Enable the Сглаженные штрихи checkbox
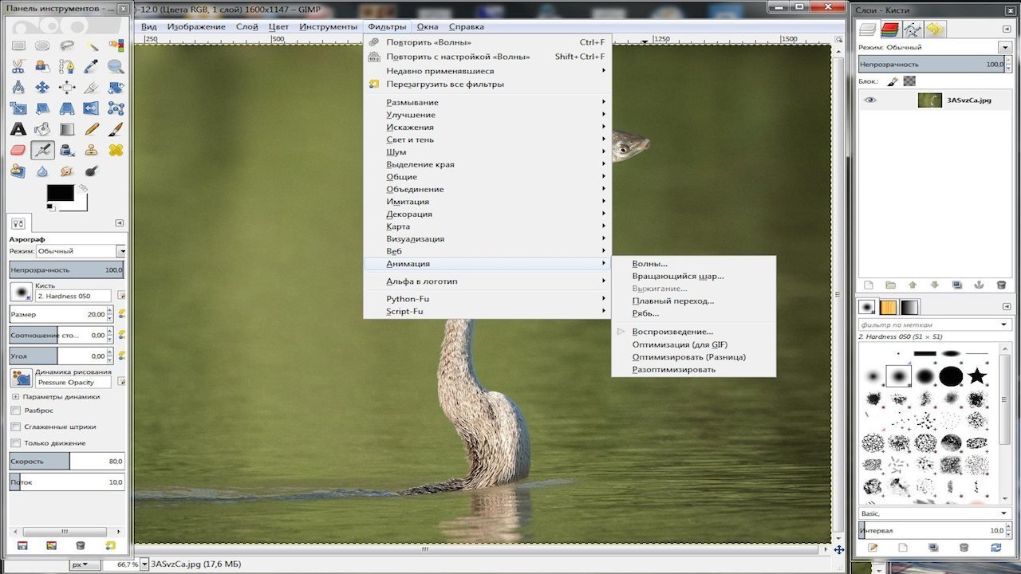 coord(16,427)
